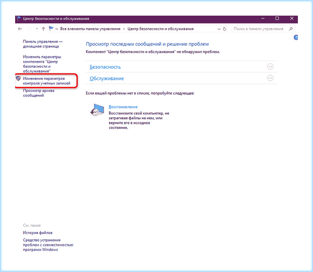Click the flag icon in the address bar
Screen dimensions: 313x272
[x=51, y=29]
